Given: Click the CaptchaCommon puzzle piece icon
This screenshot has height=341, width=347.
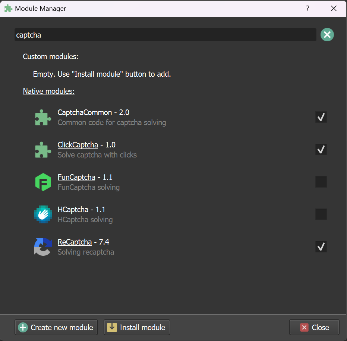Looking at the screenshot, I should click(43, 117).
